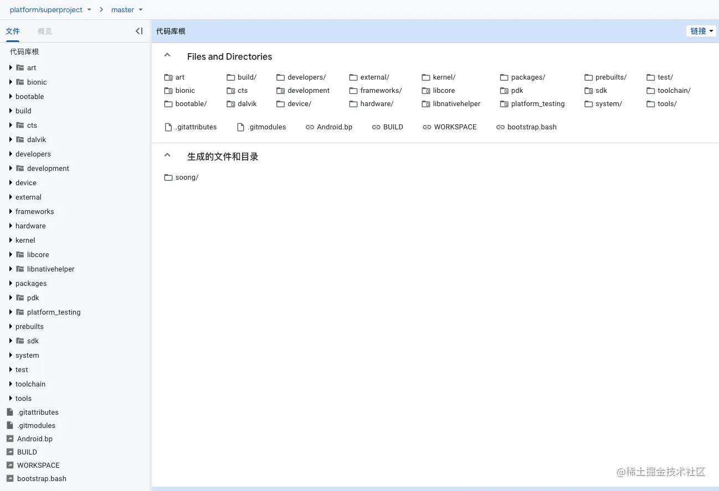Open the hardware/ directory in main pane
Image resolution: width=719 pixels, height=491 pixels.
(x=377, y=104)
